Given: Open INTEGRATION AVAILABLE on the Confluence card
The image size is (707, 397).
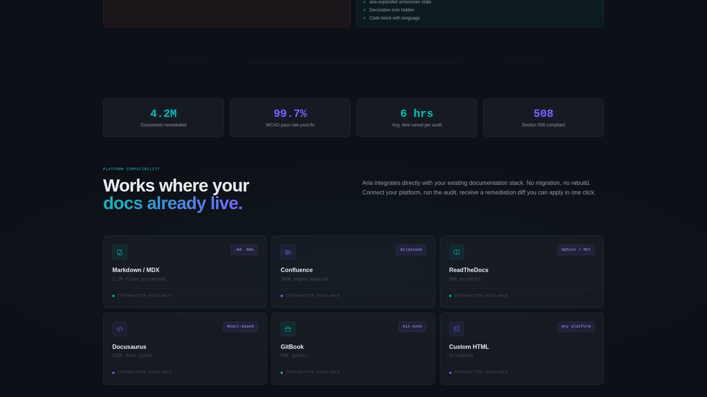Looking at the screenshot, I should (313, 296).
